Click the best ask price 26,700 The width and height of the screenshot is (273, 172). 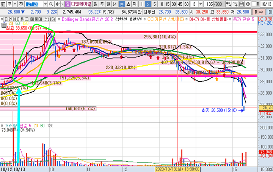(165, 12)
